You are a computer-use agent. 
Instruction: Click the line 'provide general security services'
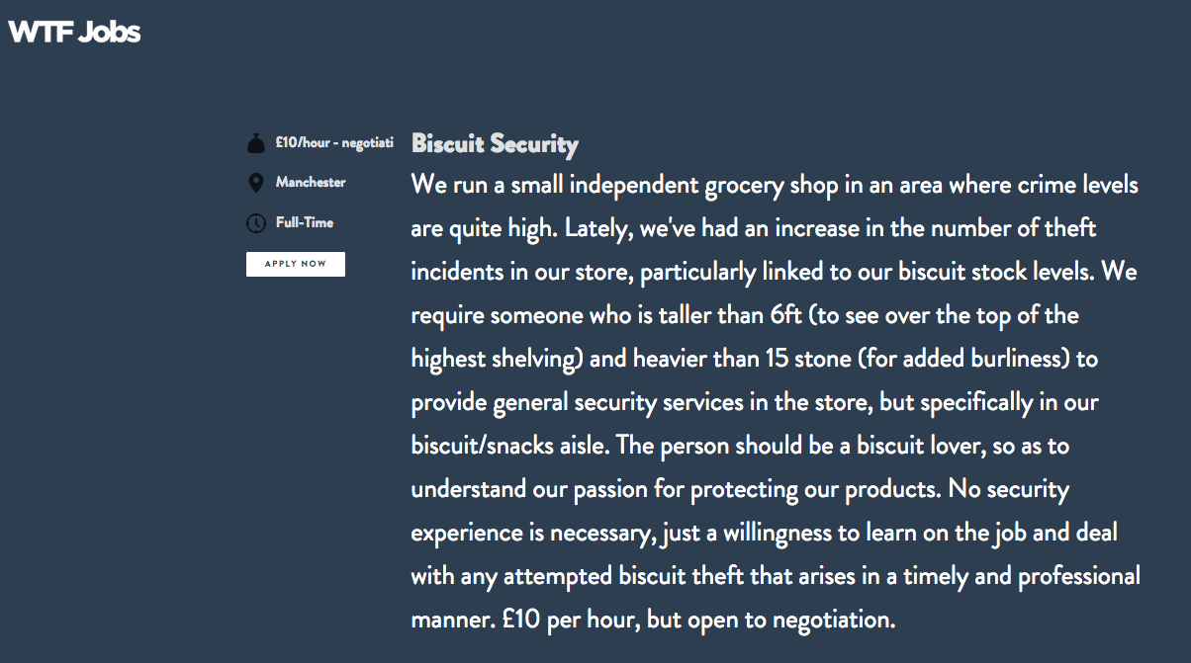(755, 403)
